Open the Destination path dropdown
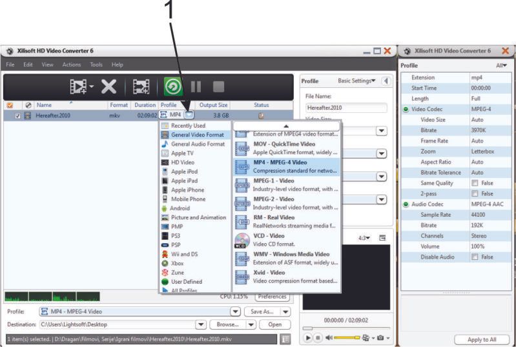 [201, 324]
